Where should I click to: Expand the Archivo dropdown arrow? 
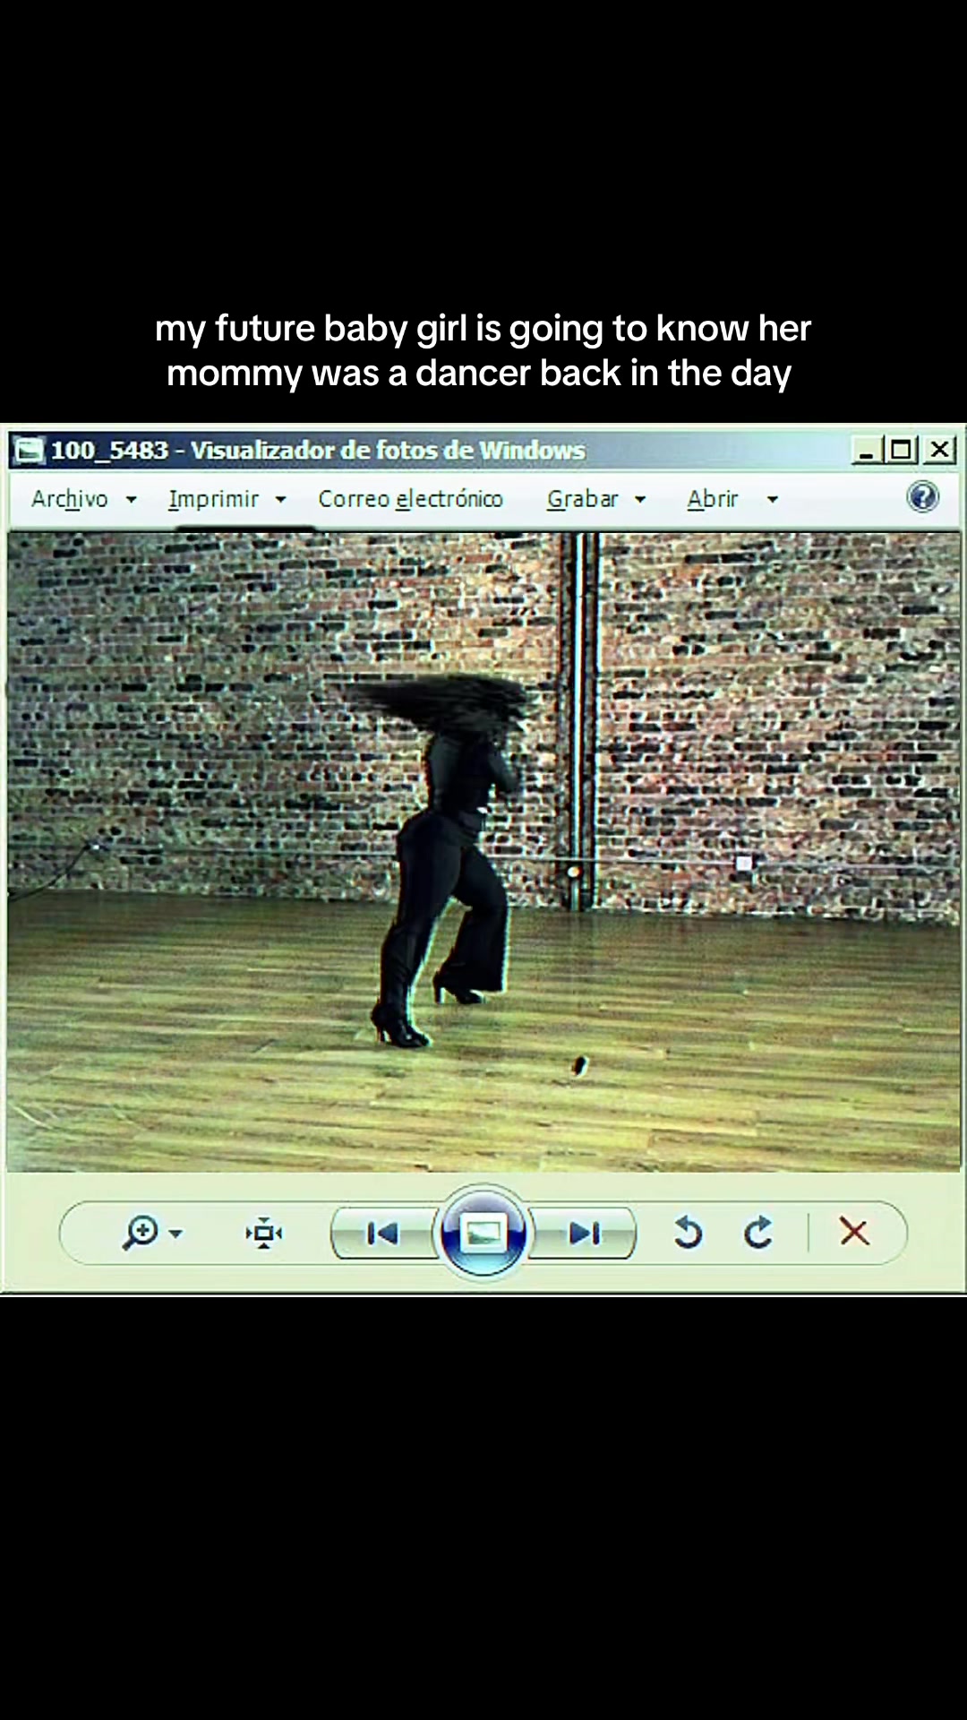pyautogui.click(x=132, y=500)
